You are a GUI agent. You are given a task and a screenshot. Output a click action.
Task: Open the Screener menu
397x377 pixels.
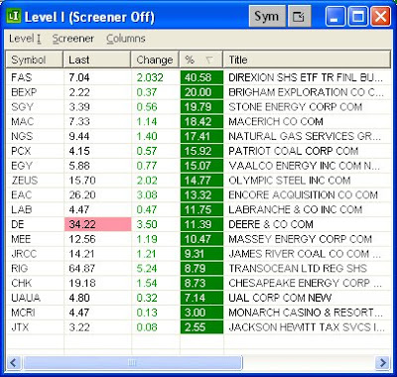(x=73, y=39)
